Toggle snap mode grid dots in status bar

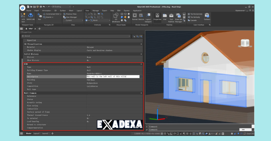pos(165,134)
